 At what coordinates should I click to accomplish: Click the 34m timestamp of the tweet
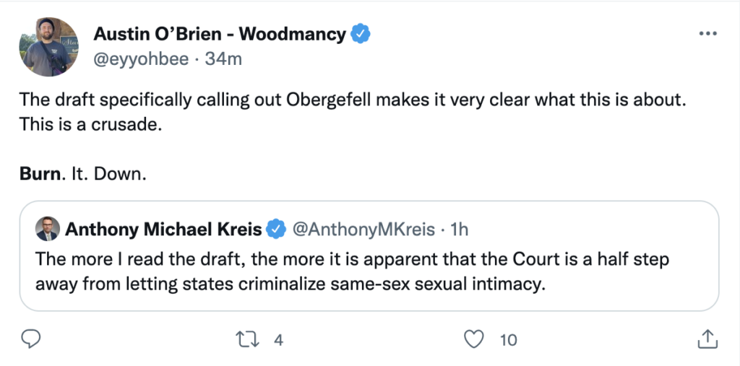223,59
